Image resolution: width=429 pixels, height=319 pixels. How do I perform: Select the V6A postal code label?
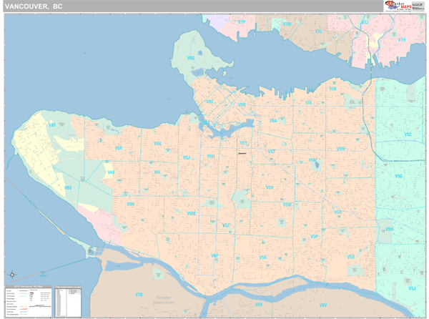272,121
